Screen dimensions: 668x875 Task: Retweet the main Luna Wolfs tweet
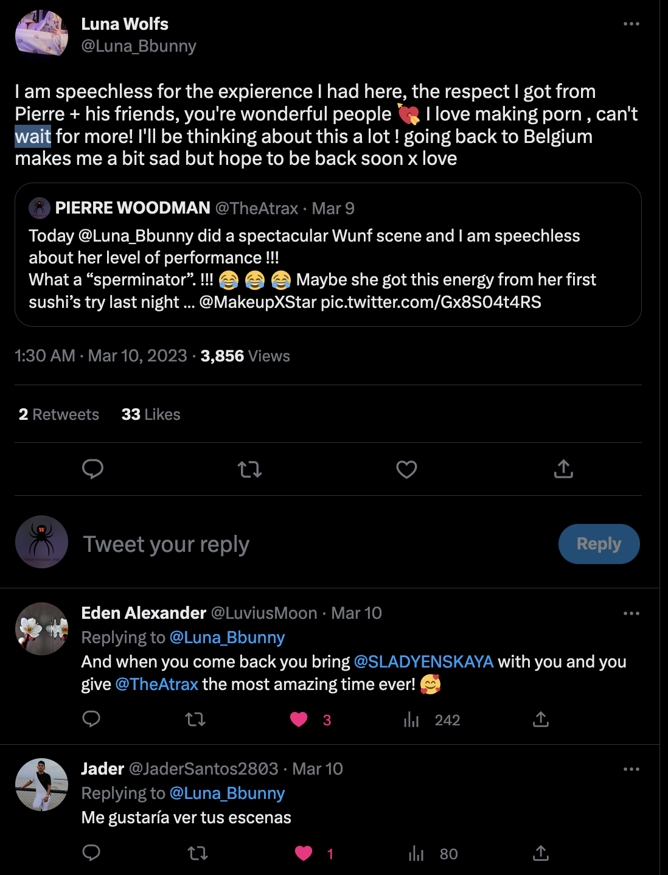249,469
